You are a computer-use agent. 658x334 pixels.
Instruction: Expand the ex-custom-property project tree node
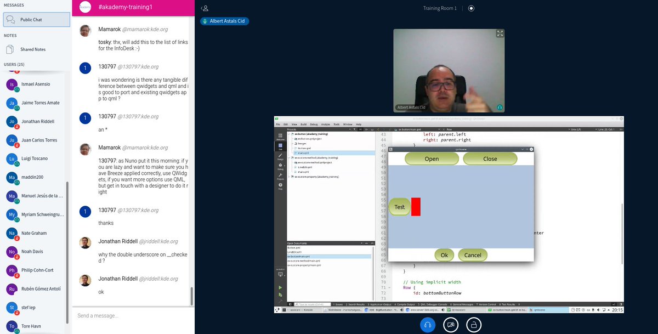coord(290,177)
